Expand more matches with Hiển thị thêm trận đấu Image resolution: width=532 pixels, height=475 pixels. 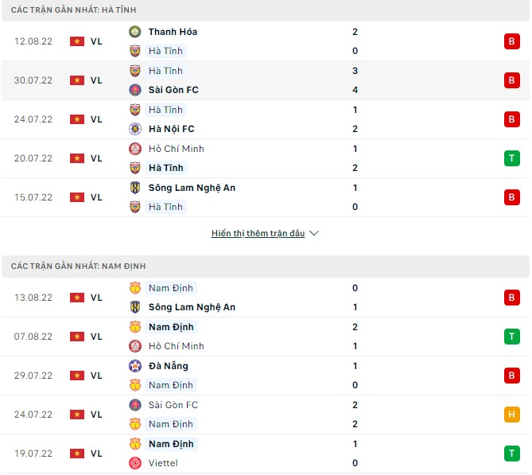click(x=258, y=234)
